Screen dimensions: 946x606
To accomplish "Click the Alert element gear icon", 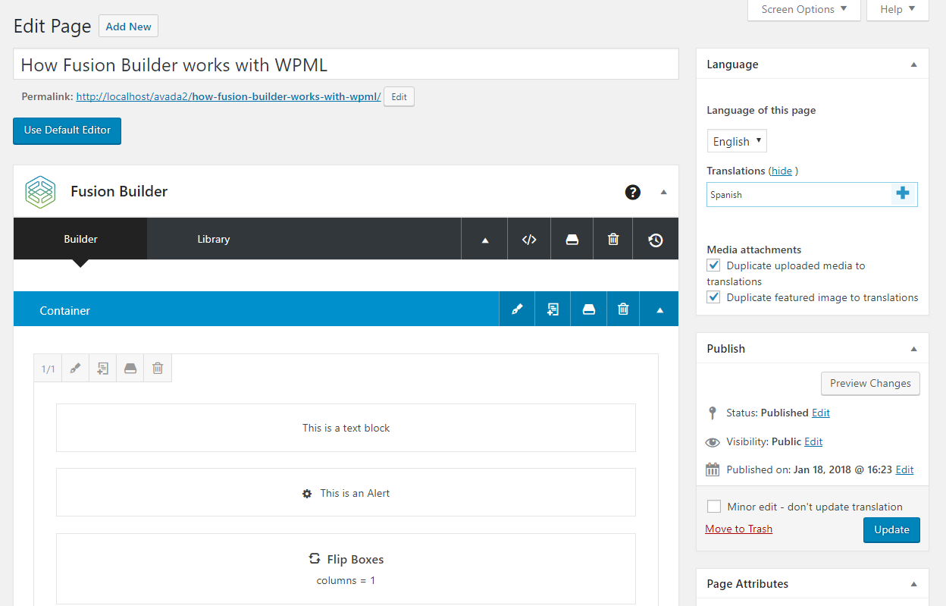I will [307, 494].
